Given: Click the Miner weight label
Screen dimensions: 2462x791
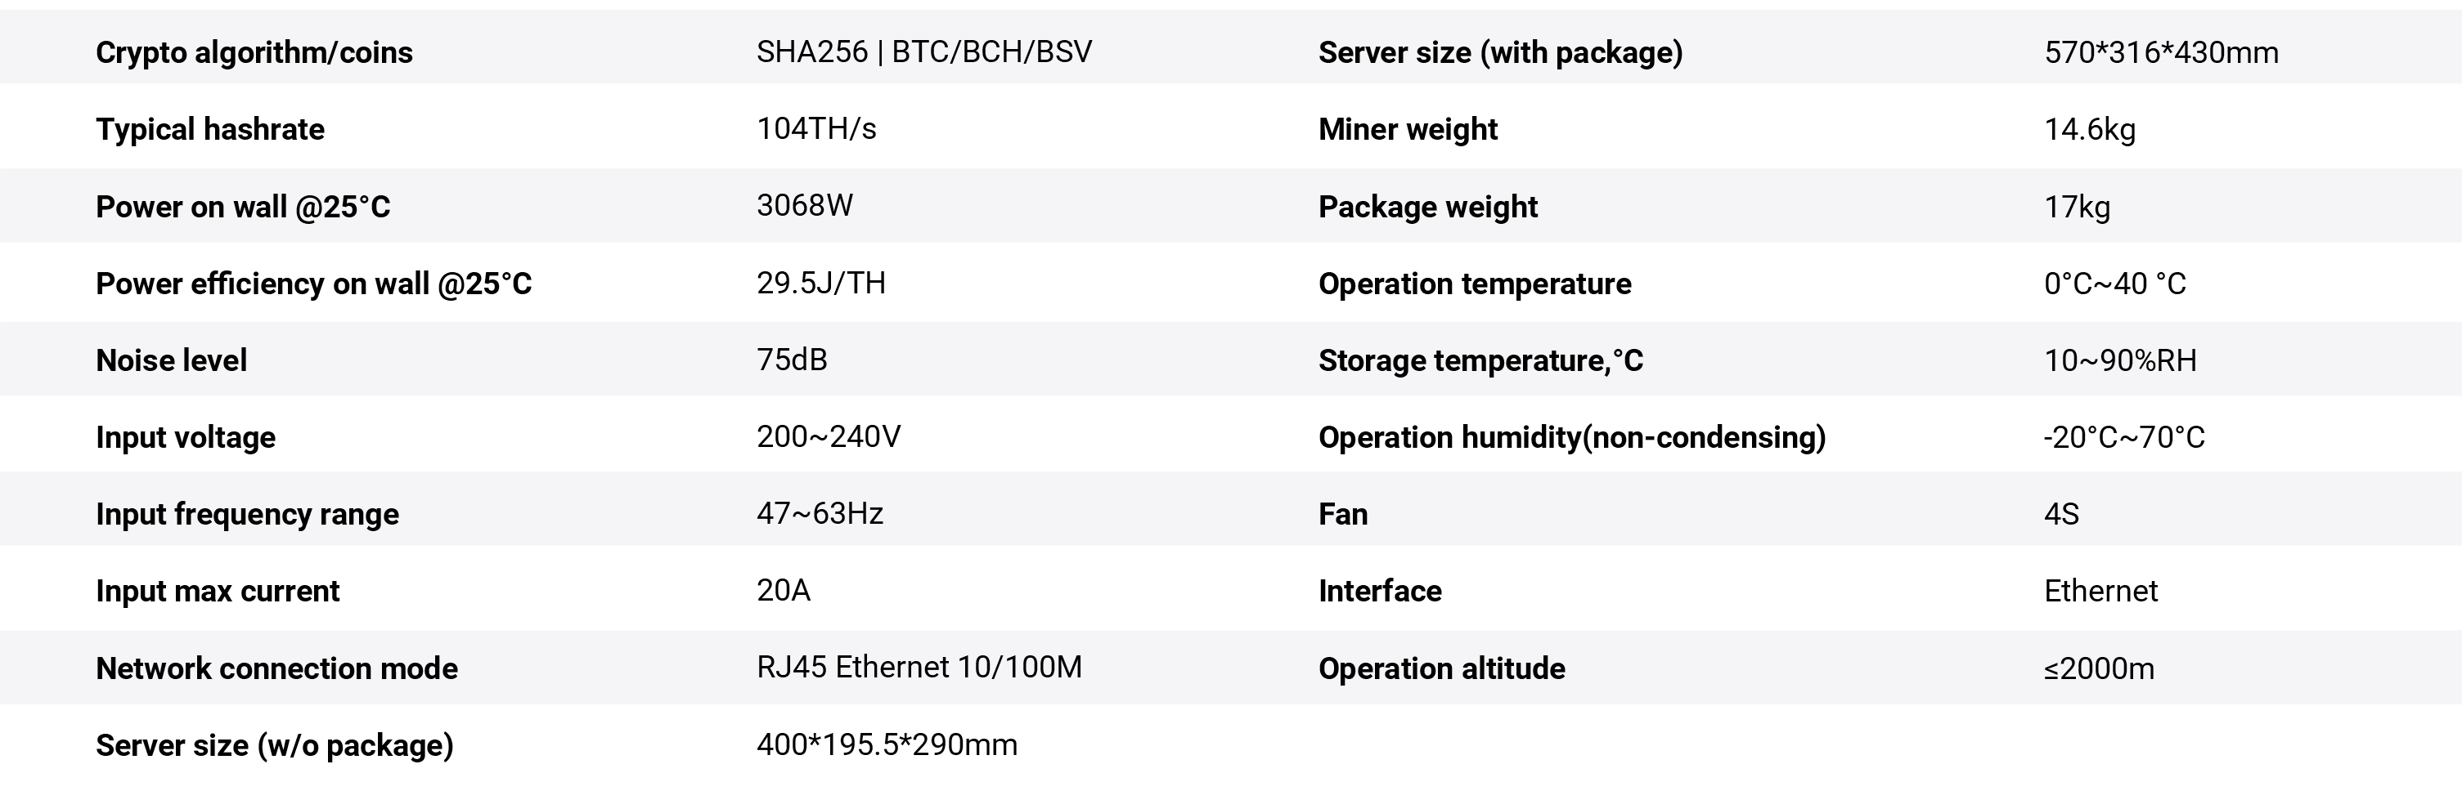Looking at the screenshot, I should point(1407,129).
